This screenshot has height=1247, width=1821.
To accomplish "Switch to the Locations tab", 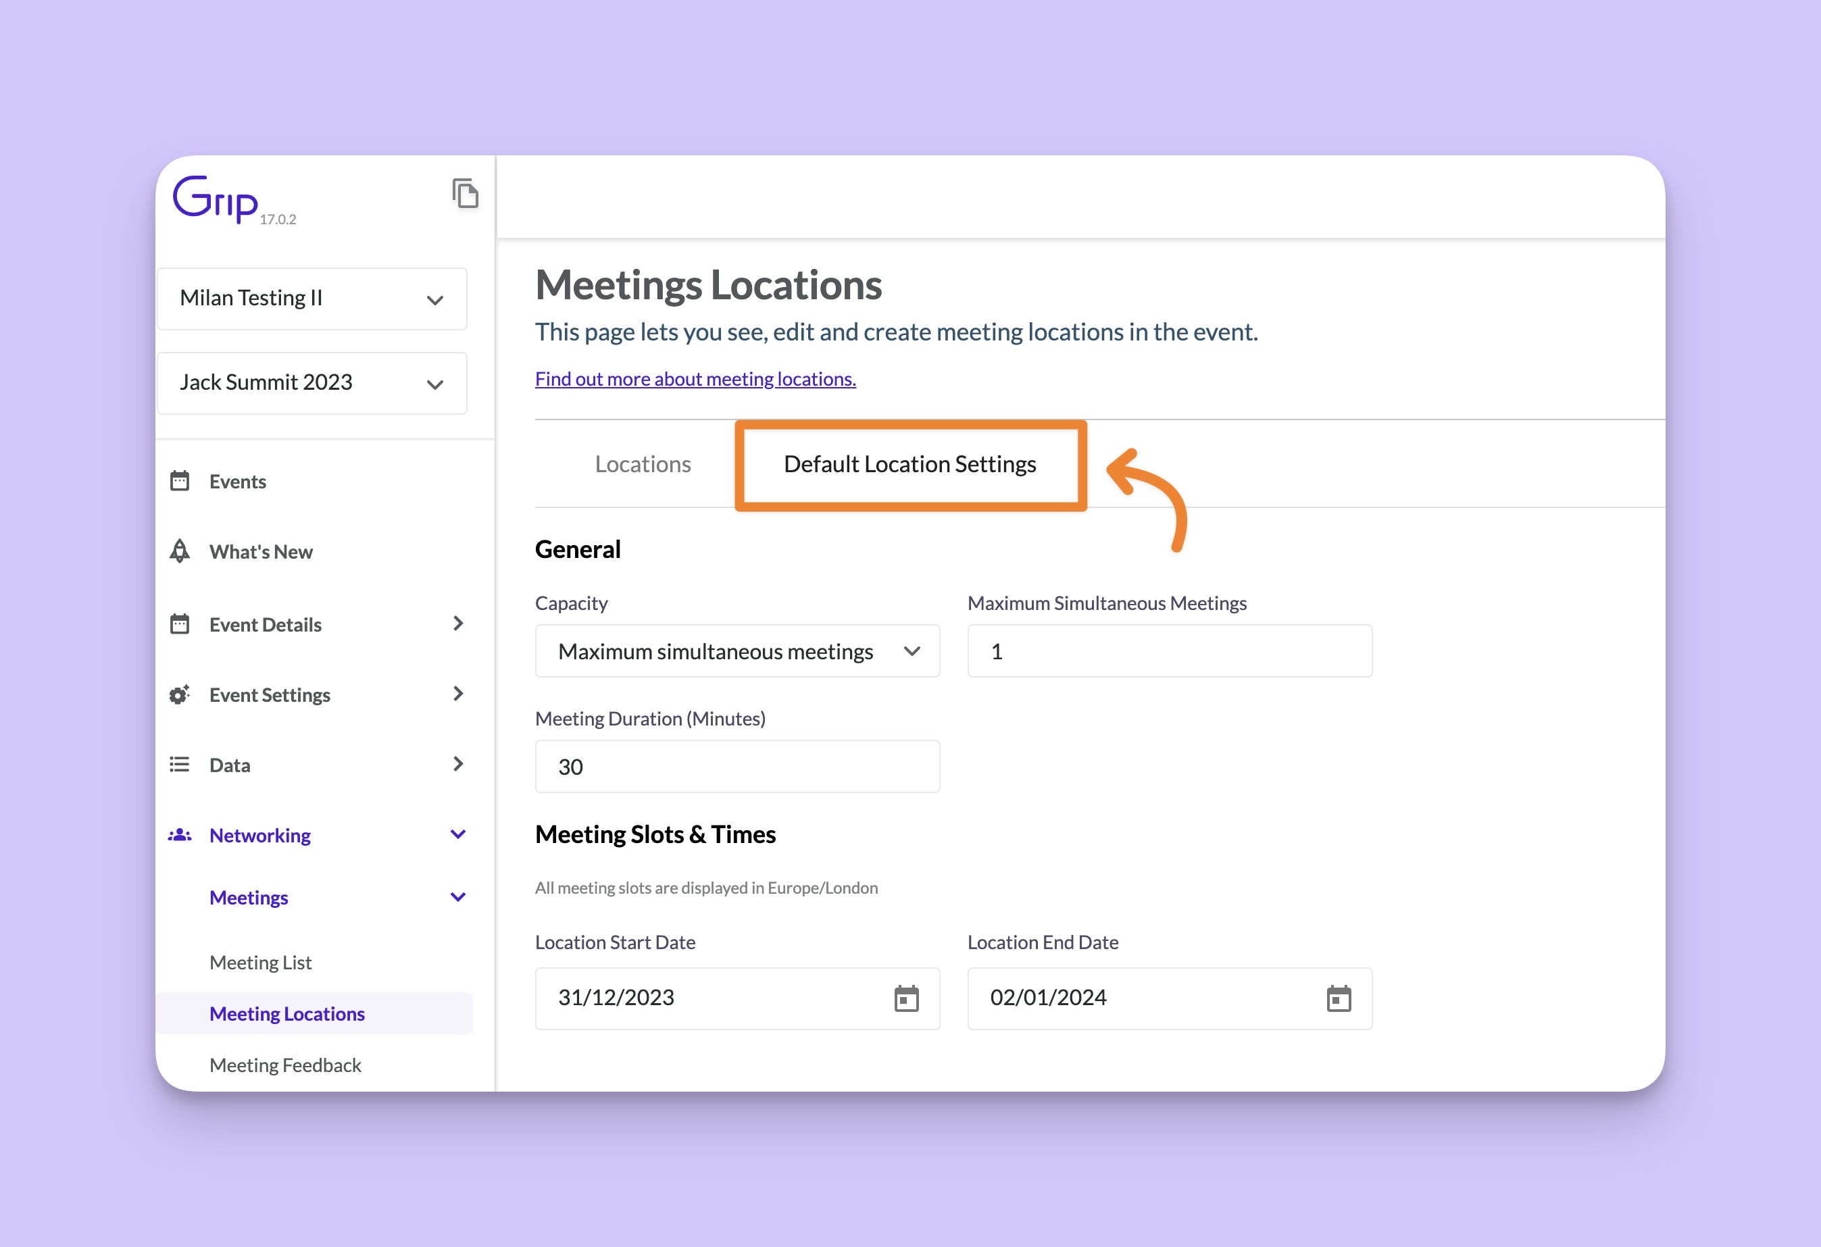I will coord(643,463).
